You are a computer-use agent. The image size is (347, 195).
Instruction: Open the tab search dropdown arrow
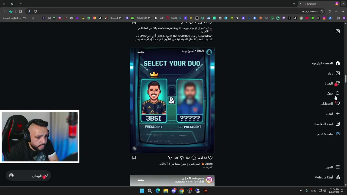coord(343,4)
